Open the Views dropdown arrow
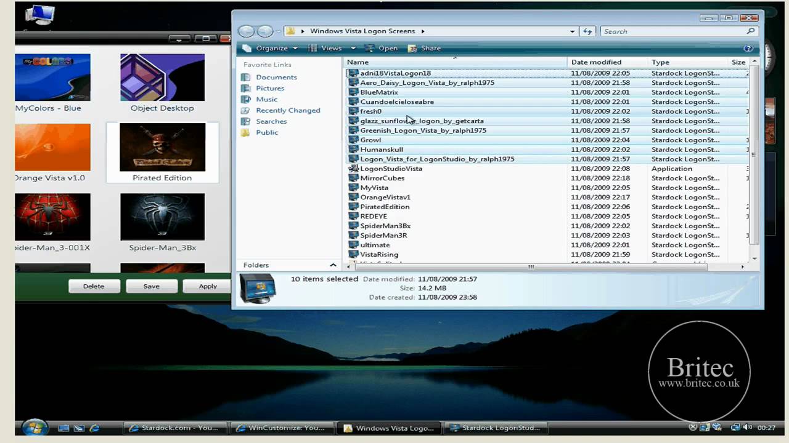The height and width of the screenshot is (443, 789). 353,48
